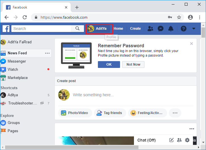Click the Facebook logo in the blue bar
The image size is (206, 150).
[x=6, y=29]
